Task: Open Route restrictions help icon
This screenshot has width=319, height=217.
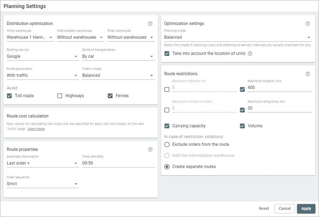Action: (307, 74)
